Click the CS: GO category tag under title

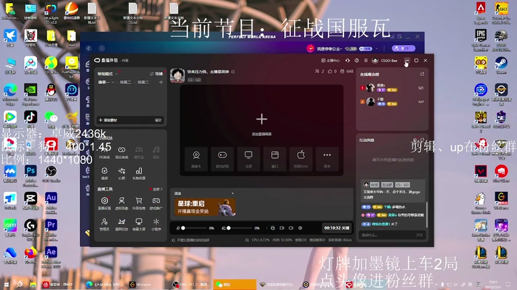pyautogui.click(x=194, y=80)
